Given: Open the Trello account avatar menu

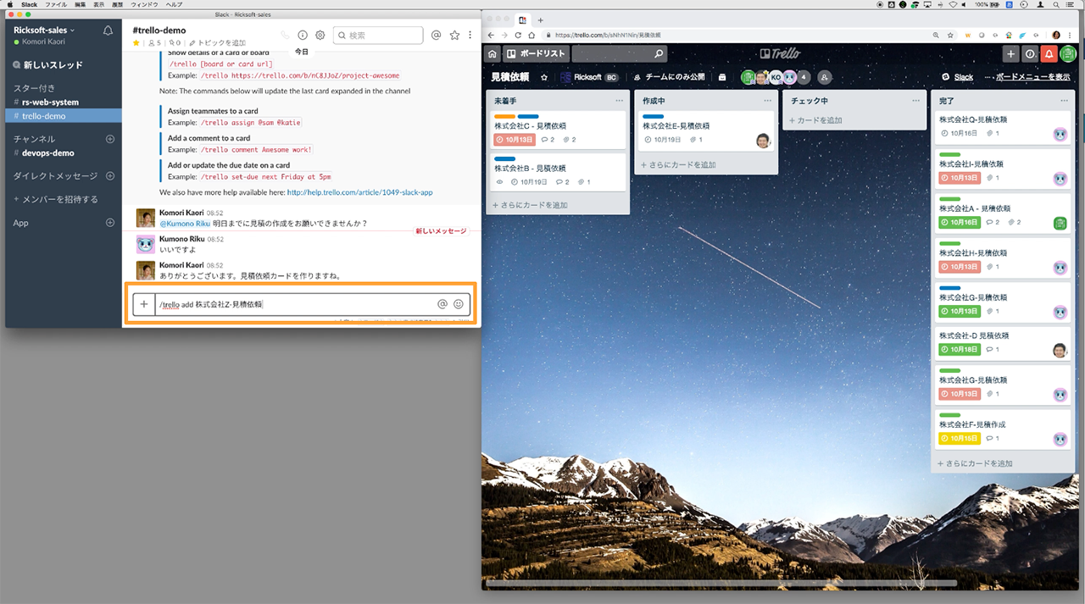Looking at the screenshot, I should coord(1068,53).
